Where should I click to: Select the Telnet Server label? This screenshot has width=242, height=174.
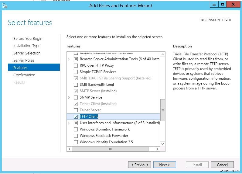90,110
